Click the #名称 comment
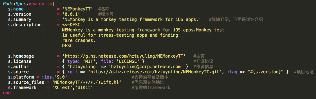 [x=104, y=9]
